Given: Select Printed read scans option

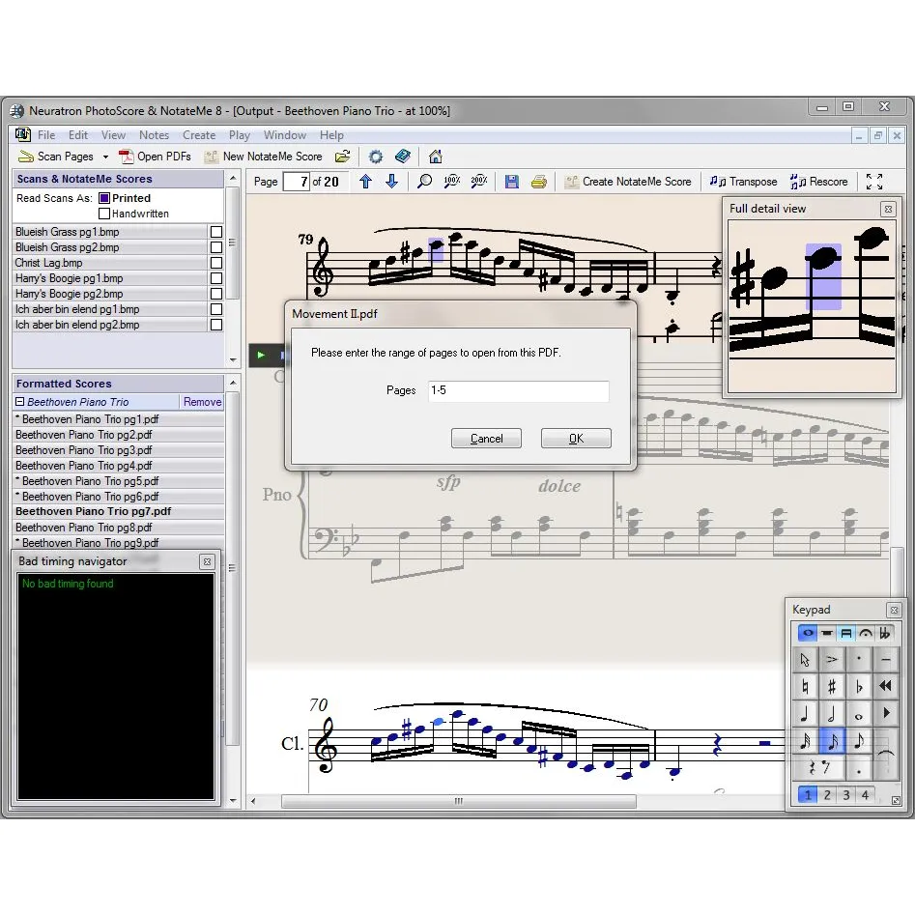Looking at the screenshot, I should 104,198.
